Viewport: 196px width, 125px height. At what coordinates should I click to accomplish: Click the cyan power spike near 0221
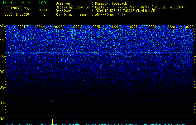click(x=27, y=123)
